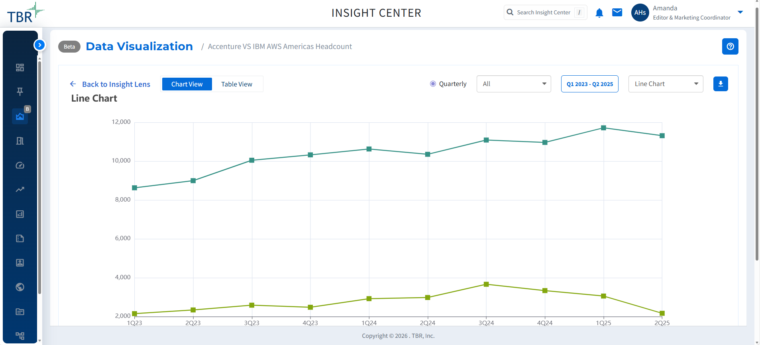
Task: Click the notifications bell icon
Action: [599, 13]
